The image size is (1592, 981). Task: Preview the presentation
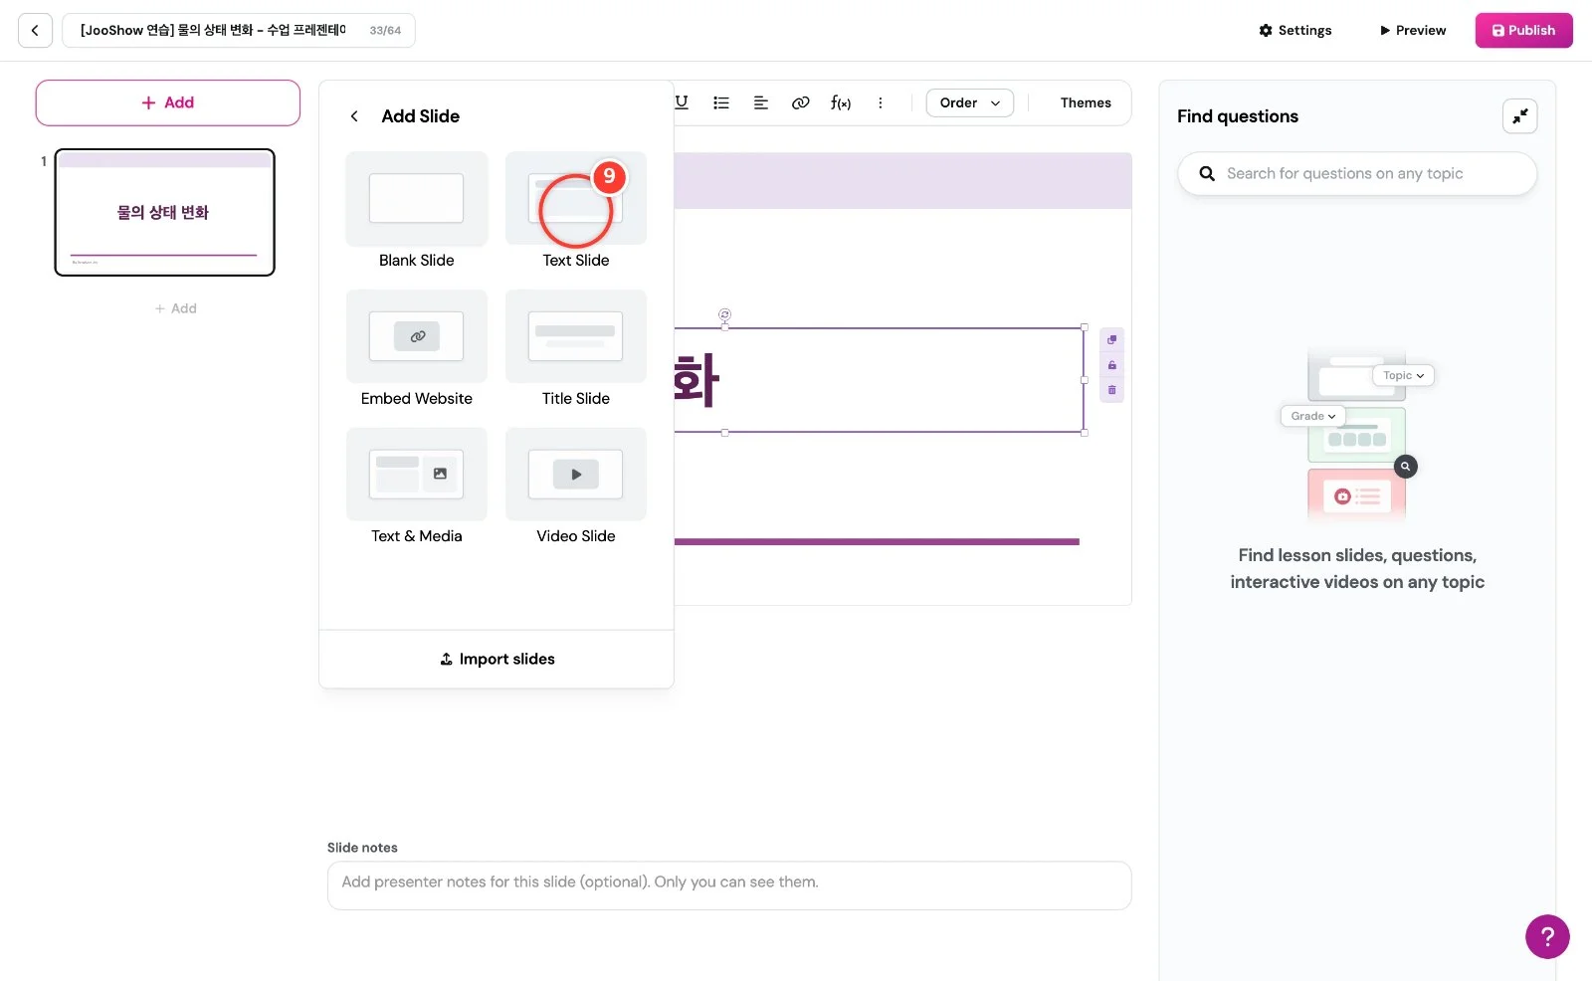pos(1413,31)
